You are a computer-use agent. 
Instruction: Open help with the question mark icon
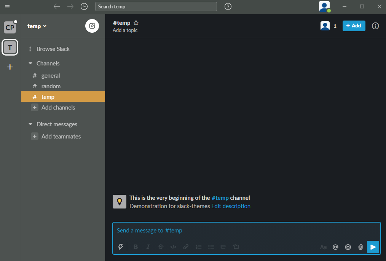pos(228,6)
